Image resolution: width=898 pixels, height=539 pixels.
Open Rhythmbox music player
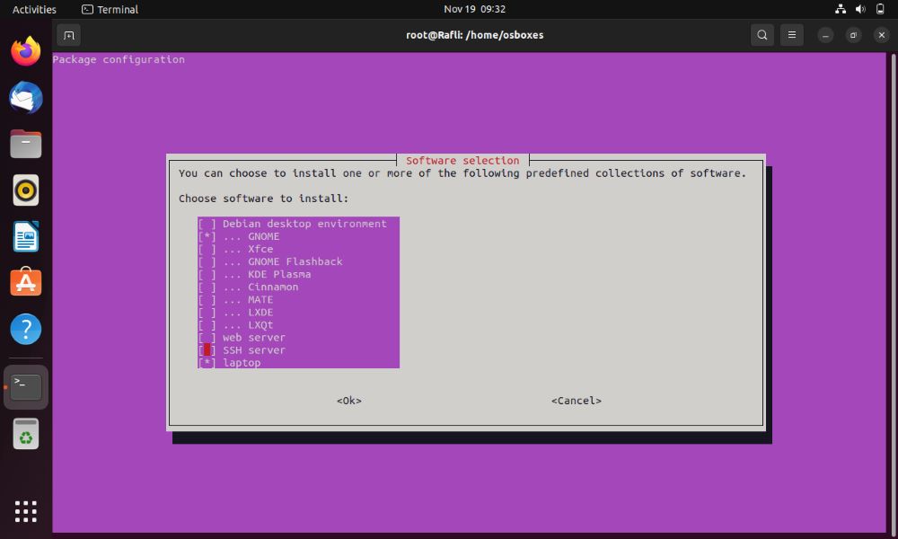tap(26, 190)
